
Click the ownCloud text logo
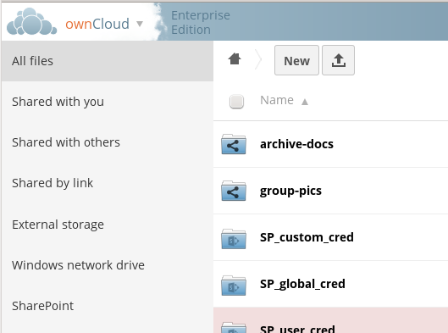pyautogui.click(x=97, y=24)
